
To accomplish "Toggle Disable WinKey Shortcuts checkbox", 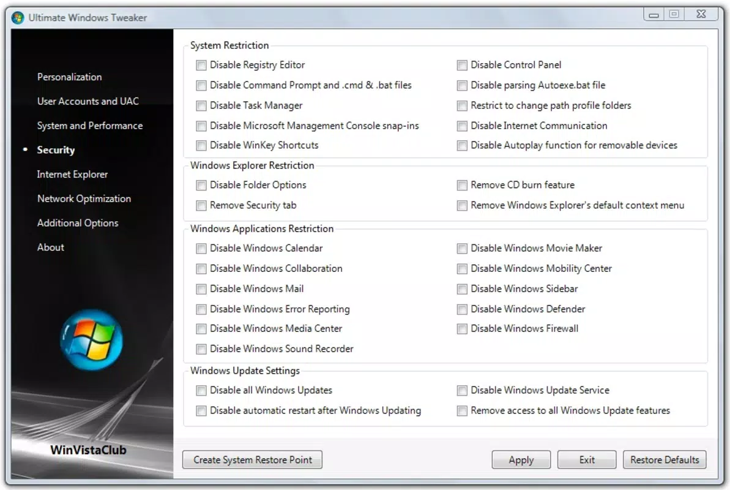I will coord(201,145).
